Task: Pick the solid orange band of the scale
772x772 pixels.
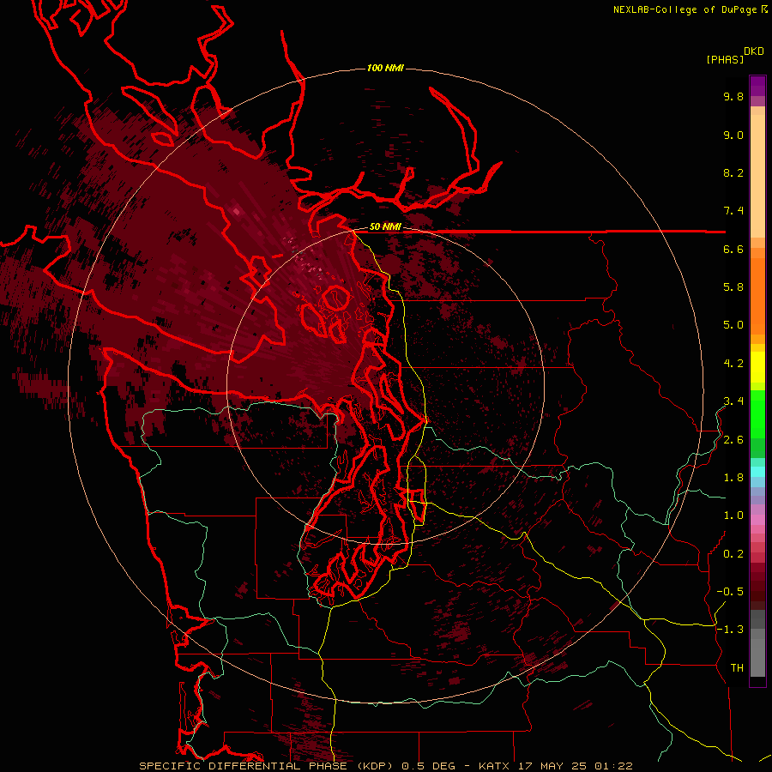Action: [x=757, y=296]
